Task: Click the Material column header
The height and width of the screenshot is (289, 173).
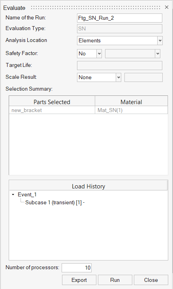Action: (131, 102)
